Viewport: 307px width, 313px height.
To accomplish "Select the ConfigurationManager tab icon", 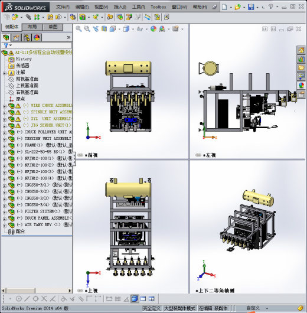I will point(27,38).
